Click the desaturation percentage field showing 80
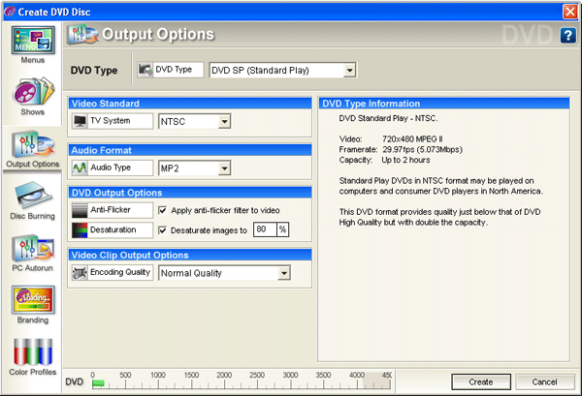 265,229
